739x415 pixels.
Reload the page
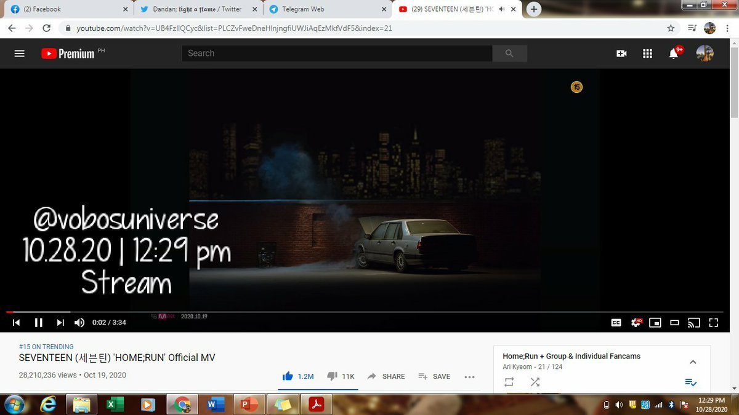46,28
